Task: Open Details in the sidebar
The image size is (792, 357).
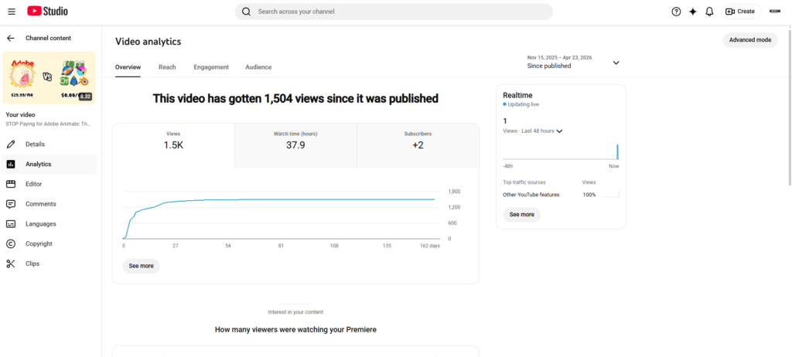Action: [35, 144]
